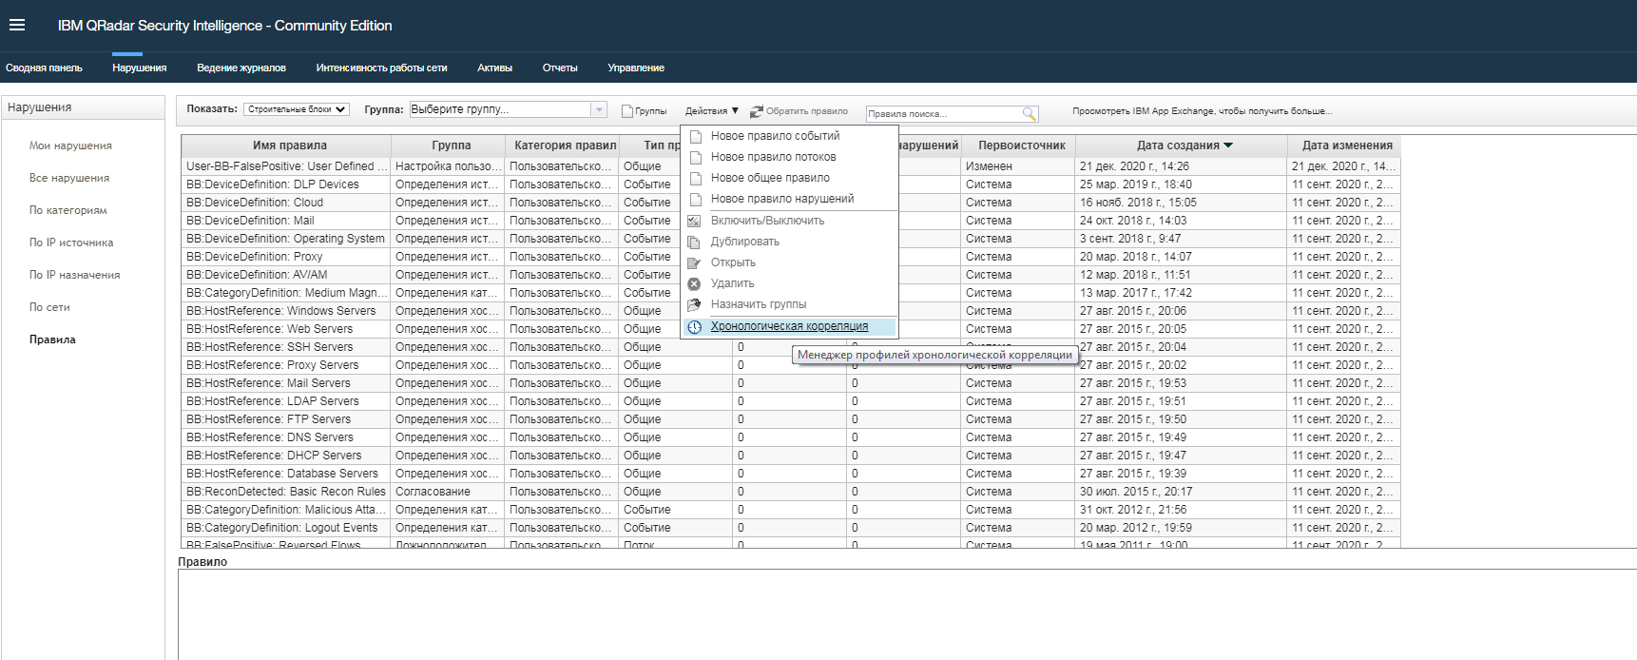The width and height of the screenshot is (1637, 660).
Task: Open 'По категориям' in sidebar
Action: [67, 210]
